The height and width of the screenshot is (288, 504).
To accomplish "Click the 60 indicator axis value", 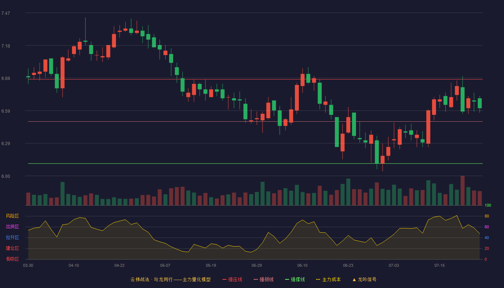I will click(486, 227).
